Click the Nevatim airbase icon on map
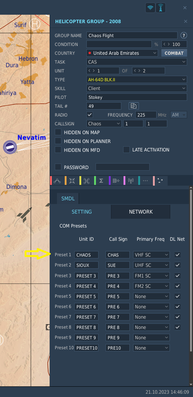Screen dimensions: 193x397 [10, 147]
